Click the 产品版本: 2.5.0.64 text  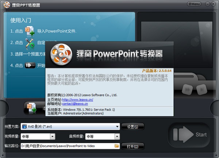(157, 71)
